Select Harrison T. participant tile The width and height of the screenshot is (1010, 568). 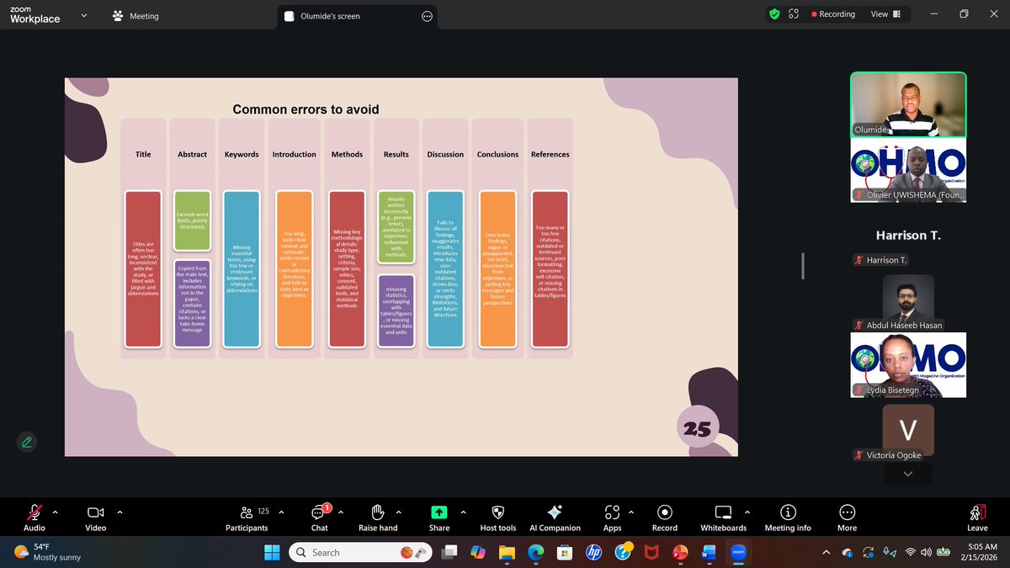pyautogui.click(x=908, y=236)
